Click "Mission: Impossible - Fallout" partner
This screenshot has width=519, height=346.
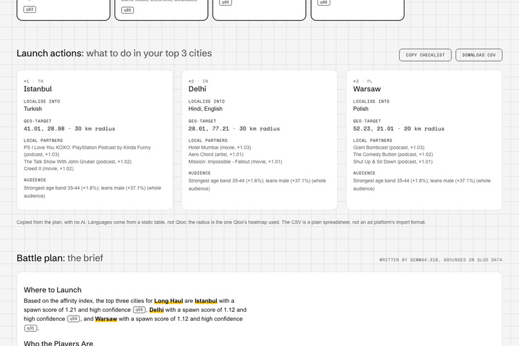235,162
